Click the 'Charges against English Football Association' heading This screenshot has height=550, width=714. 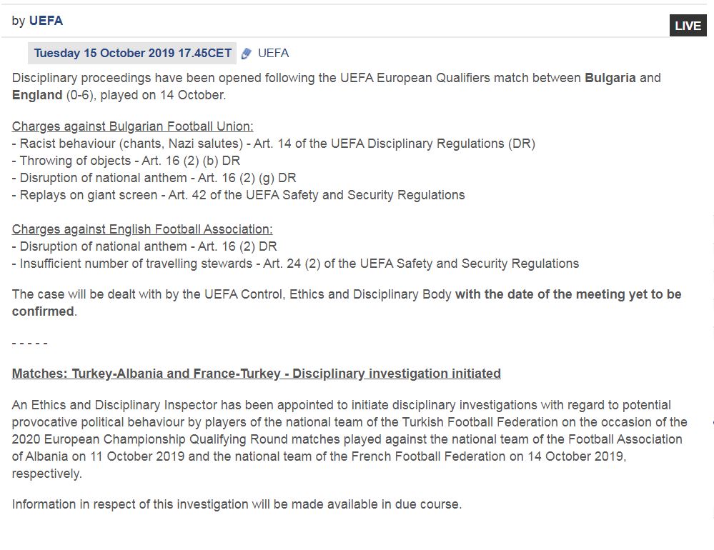pyautogui.click(x=142, y=229)
